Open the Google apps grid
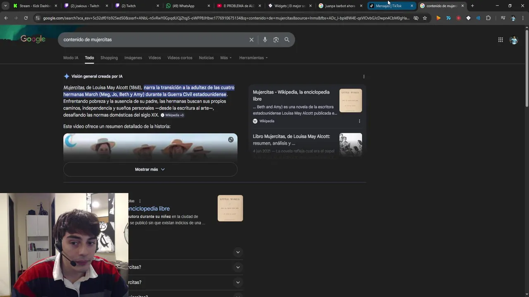 [x=500, y=40]
